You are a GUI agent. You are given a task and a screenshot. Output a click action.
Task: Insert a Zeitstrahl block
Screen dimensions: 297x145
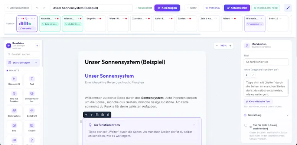(x=32, y=112)
